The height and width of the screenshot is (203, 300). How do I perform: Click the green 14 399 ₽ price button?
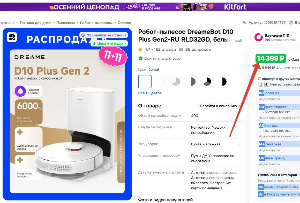(x=271, y=58)
